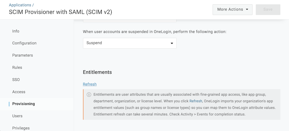
Task: Click the underlined Refresh link under Entitlements
Action: 90,84
